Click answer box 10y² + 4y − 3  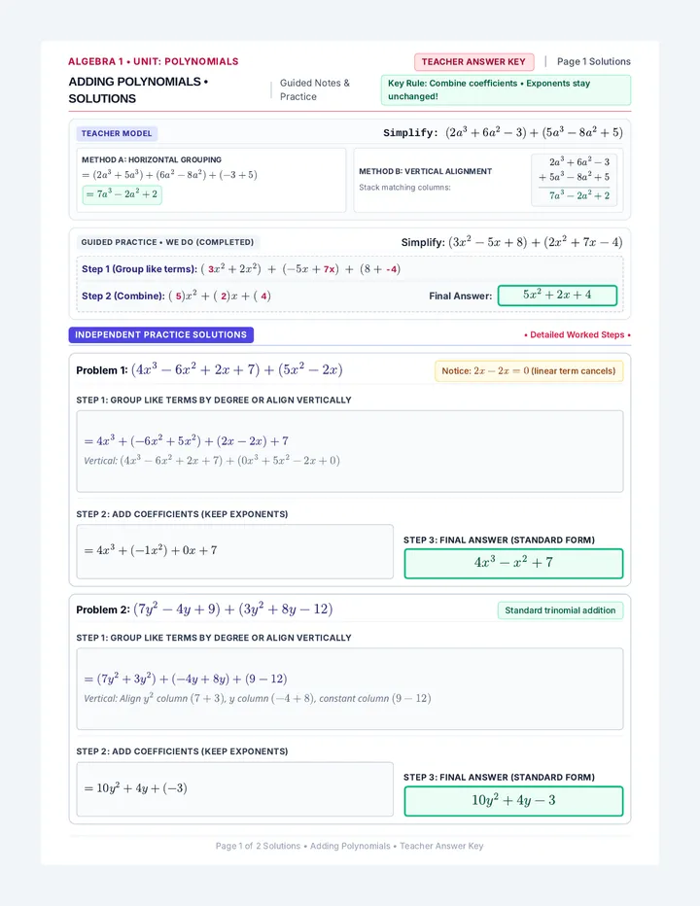tap(513, 801)
